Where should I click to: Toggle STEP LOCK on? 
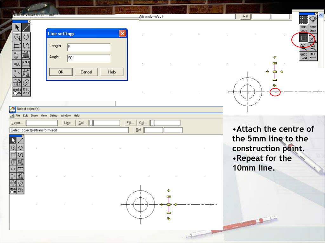click(313, 29)
